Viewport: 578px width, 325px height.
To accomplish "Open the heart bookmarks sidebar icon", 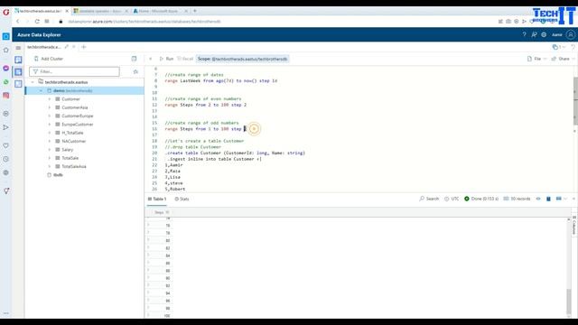I will tap(6, 145).
